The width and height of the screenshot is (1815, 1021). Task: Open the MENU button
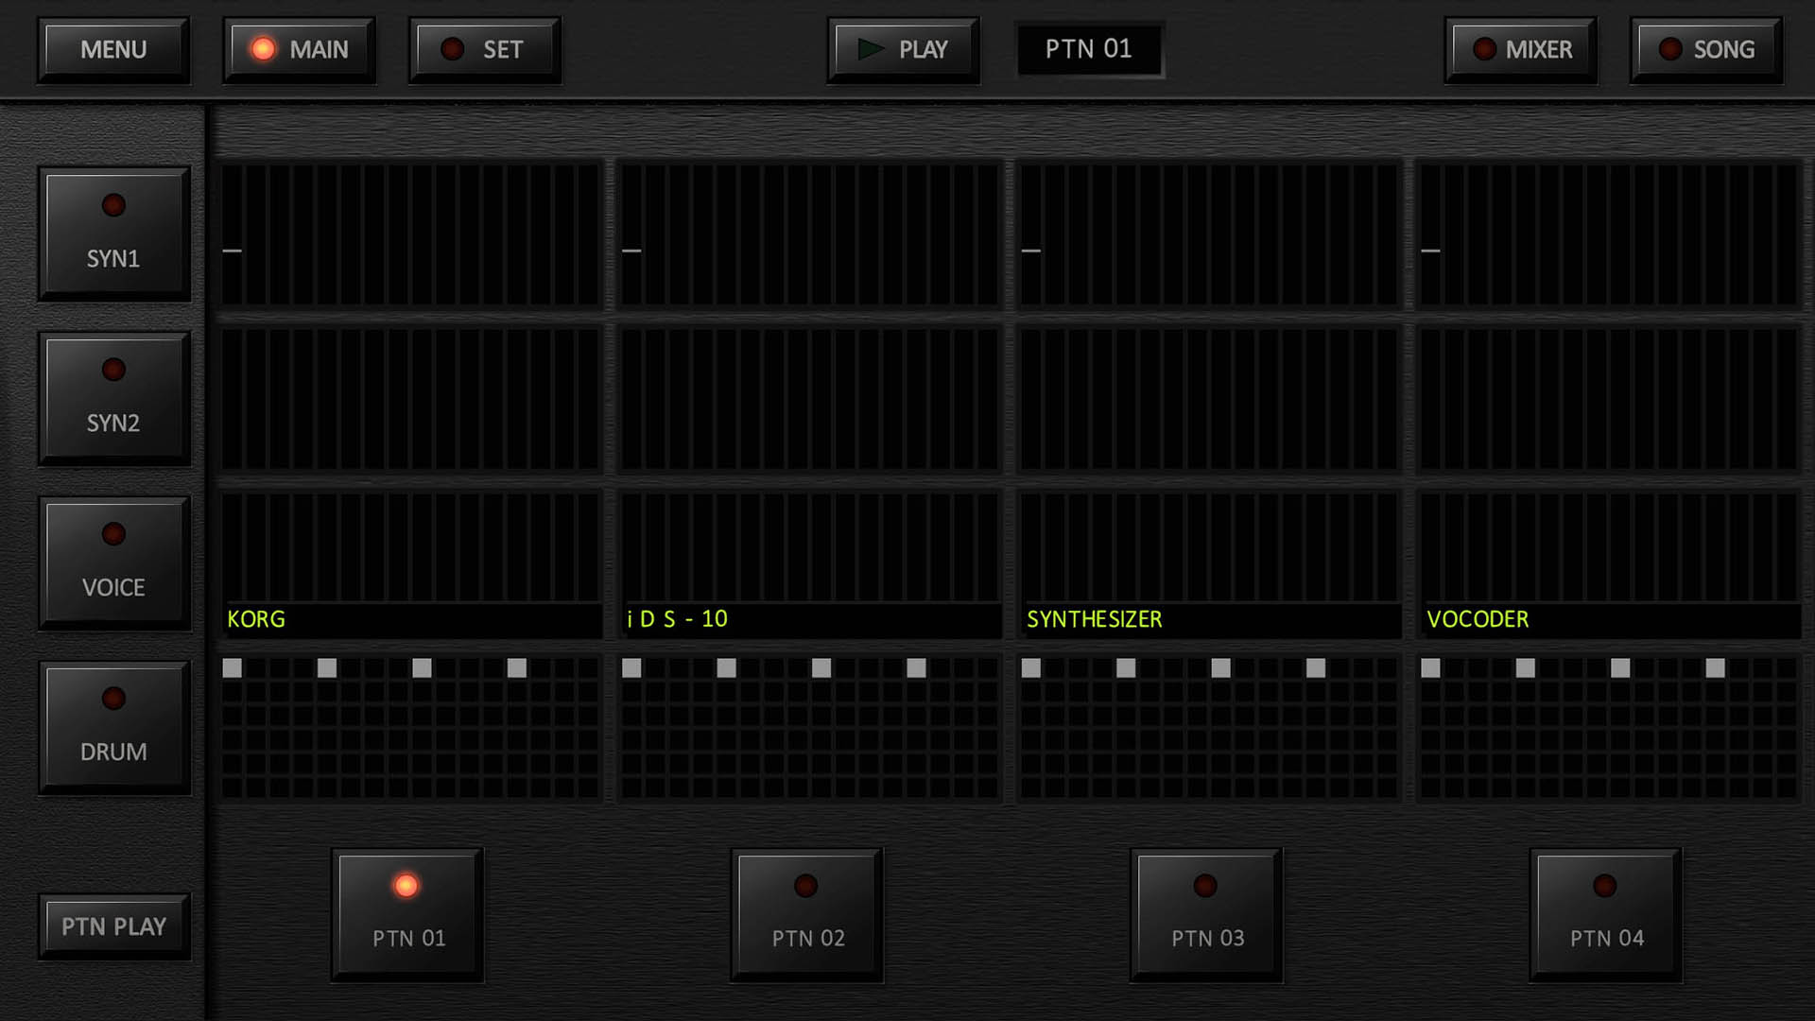113,49
